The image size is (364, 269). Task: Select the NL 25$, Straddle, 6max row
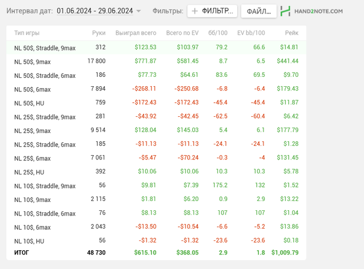click(x=156, y=144)
